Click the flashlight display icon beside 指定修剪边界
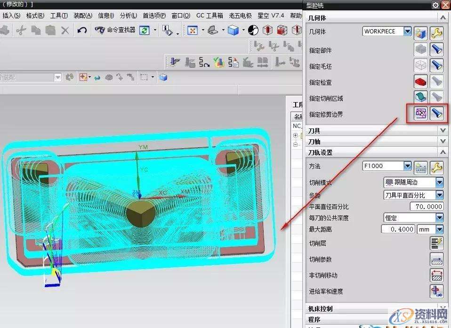The height and width of the screenshot is (328, 451). pyautogui.click(x=437, y=113)
